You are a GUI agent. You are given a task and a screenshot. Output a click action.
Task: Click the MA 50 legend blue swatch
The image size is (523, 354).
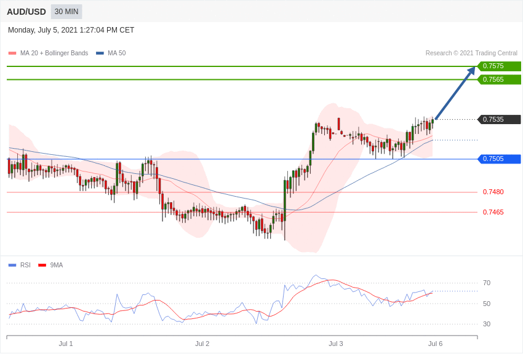click(100, 53)
